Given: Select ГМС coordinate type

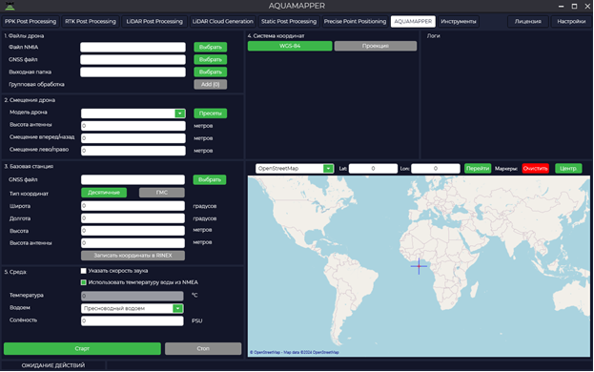Looking at the screenshot, I should tap(162, 193).
